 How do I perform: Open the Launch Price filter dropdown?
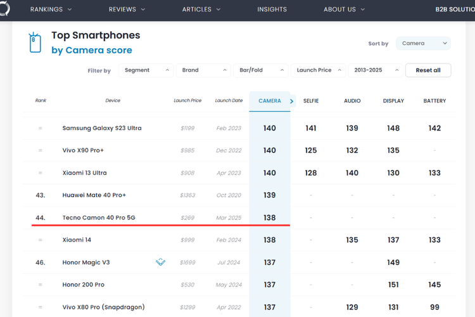click(318, 70)
